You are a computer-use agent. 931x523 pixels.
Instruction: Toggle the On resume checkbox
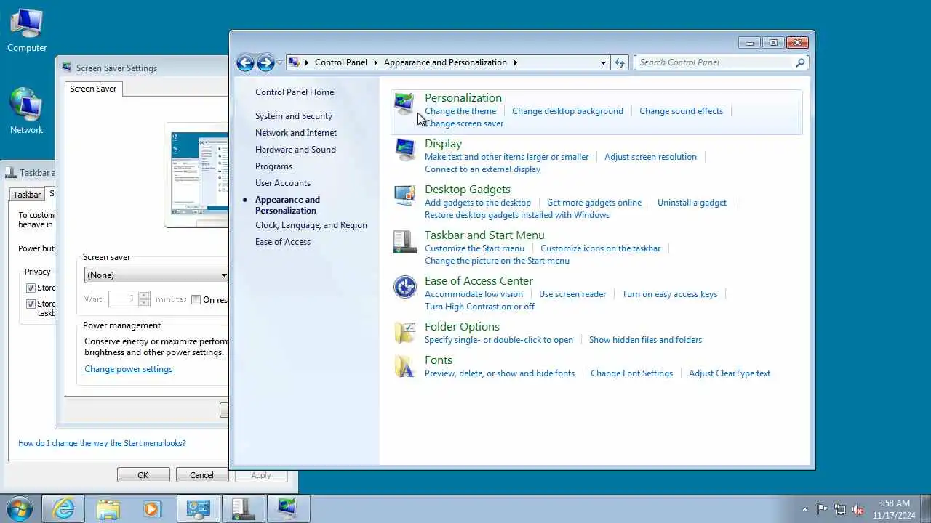[196, 299]
